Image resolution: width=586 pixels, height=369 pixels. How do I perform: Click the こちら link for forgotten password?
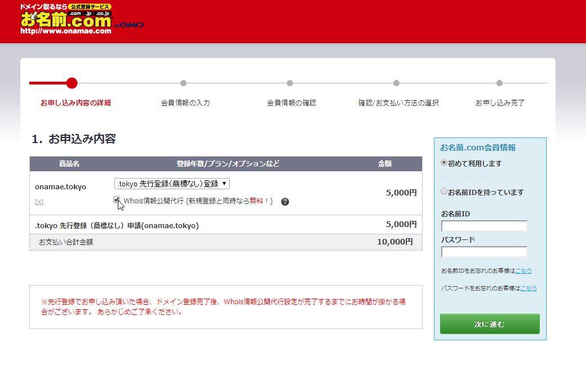(x=529, y=288)
